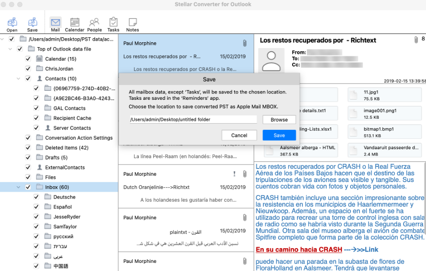Open the Tasks view
Viewport: 426px width, 271px height.
point(113,24)
